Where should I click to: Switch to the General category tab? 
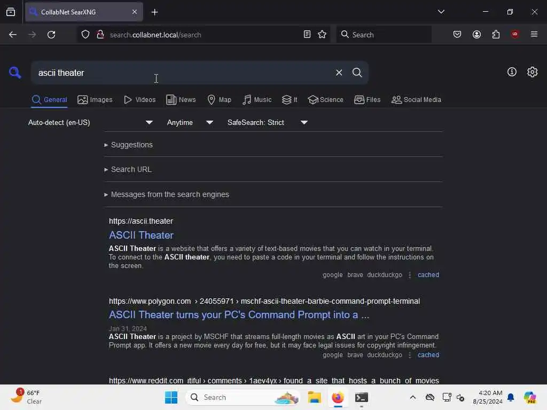tap(49, 100)
